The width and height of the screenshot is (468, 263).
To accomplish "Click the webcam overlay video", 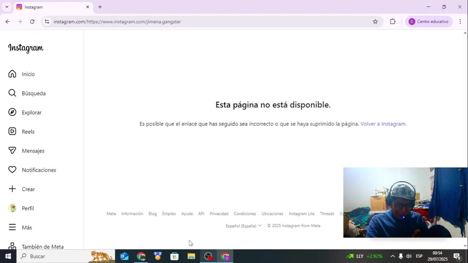I will point(405,202).
